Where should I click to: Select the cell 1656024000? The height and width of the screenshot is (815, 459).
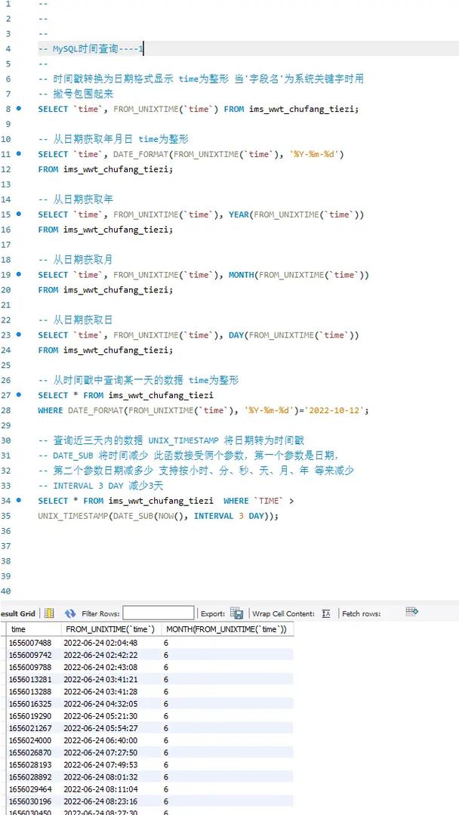(30, 740)
